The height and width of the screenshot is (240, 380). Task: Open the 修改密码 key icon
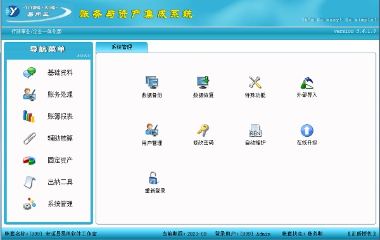click(203, 130)
